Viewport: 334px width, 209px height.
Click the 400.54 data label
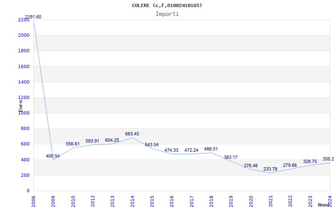pyautogui.click(x=53, y=156)
